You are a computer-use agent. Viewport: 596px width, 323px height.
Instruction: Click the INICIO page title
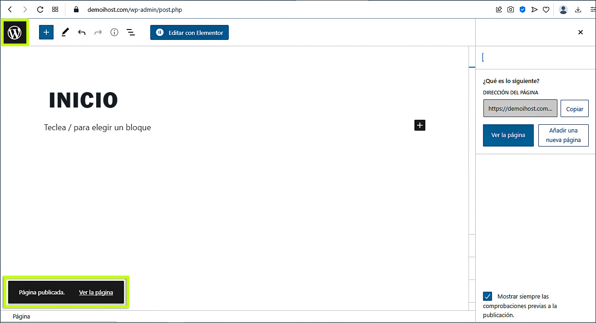click(83, 100)
